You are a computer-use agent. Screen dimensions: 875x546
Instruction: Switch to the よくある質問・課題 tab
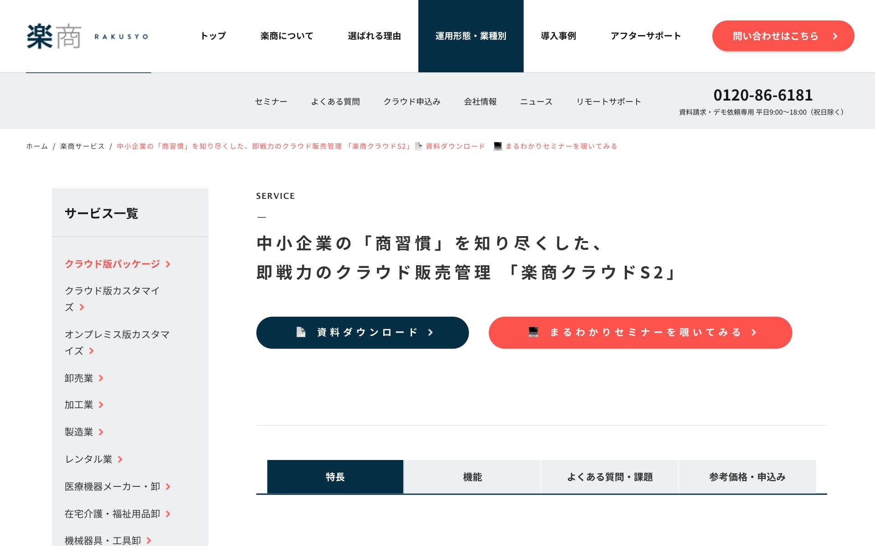(x=610, y=477)
